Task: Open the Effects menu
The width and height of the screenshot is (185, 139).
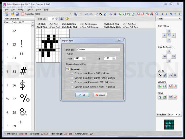Action: [x=21, y=9]
